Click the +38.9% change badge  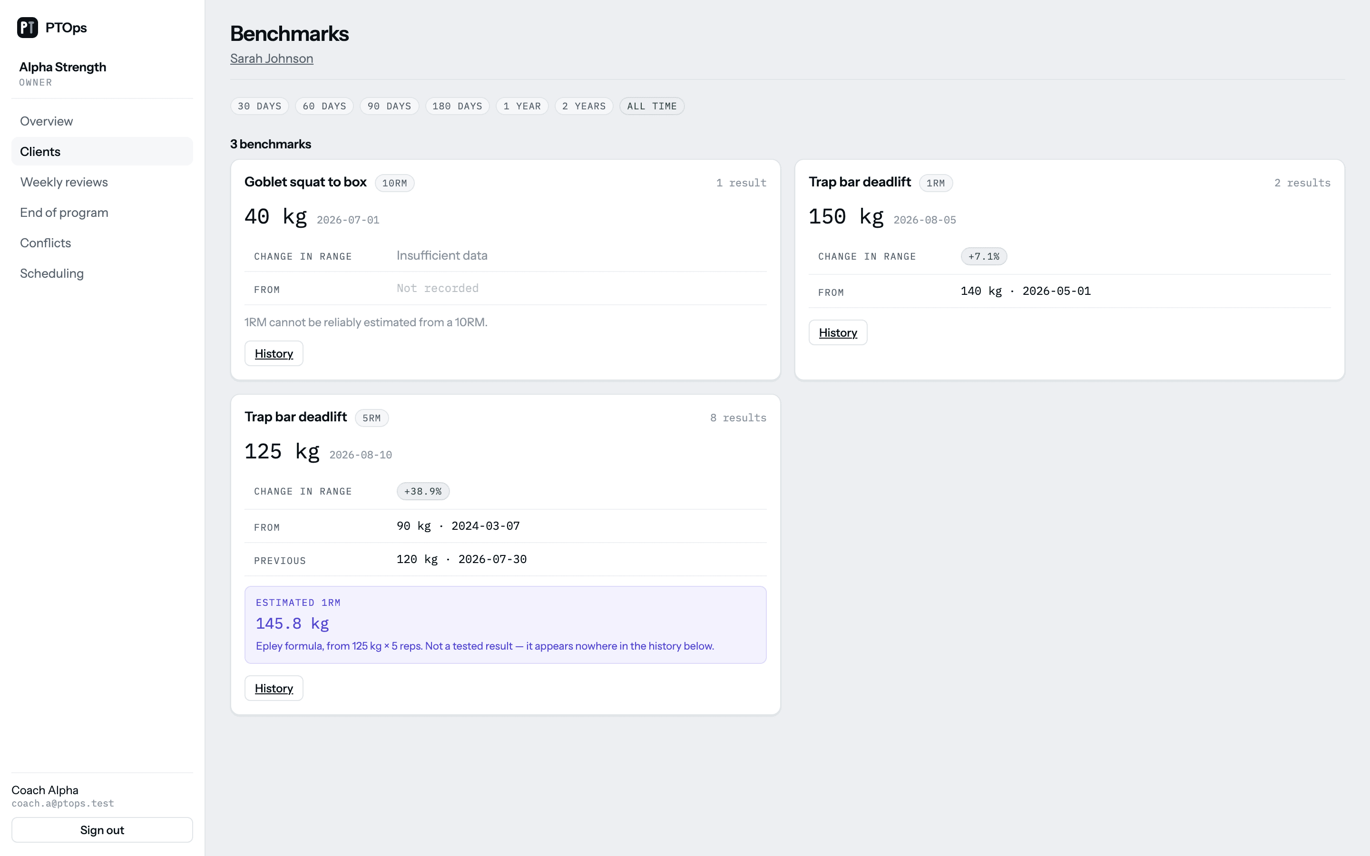point(423,491)
